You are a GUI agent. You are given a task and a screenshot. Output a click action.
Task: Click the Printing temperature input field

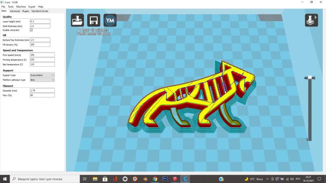pyautogui.click(x=42, y=60)
